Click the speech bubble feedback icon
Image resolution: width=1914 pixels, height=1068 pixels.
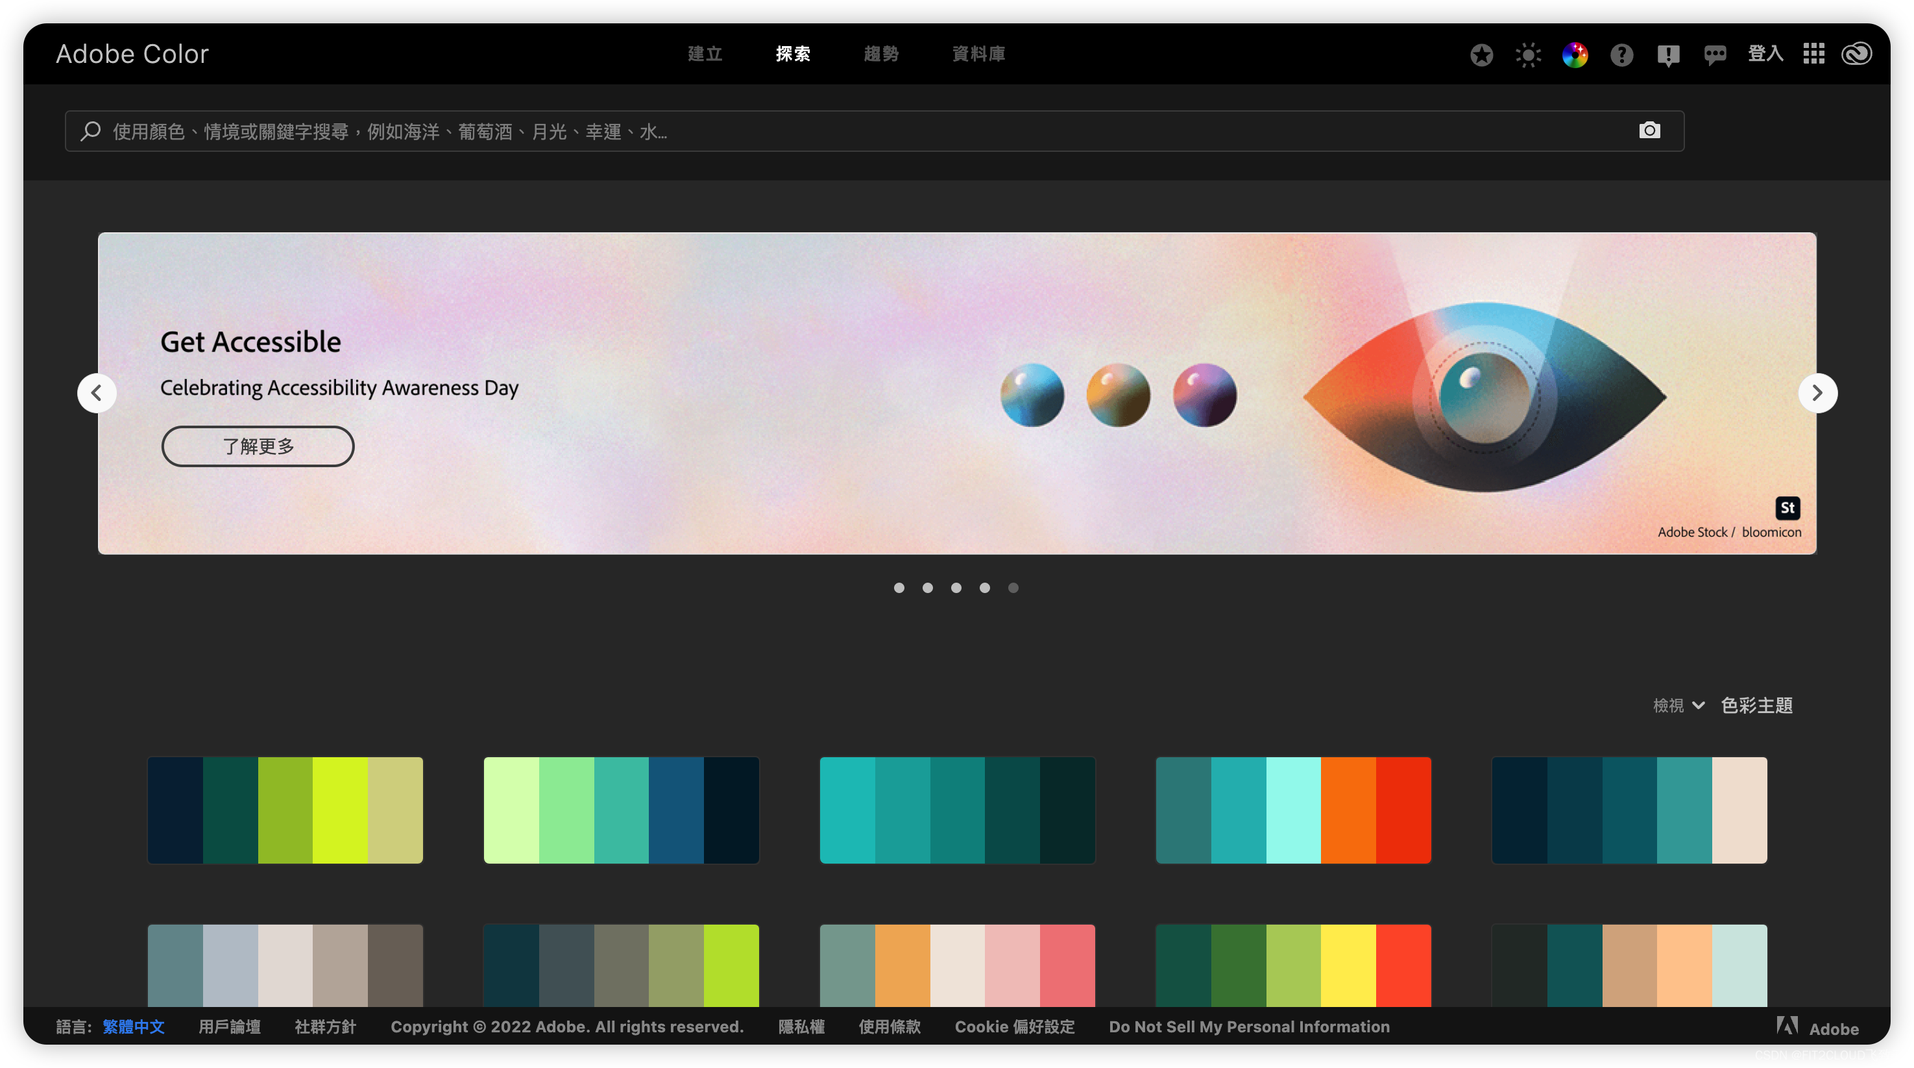(1713, 54)
